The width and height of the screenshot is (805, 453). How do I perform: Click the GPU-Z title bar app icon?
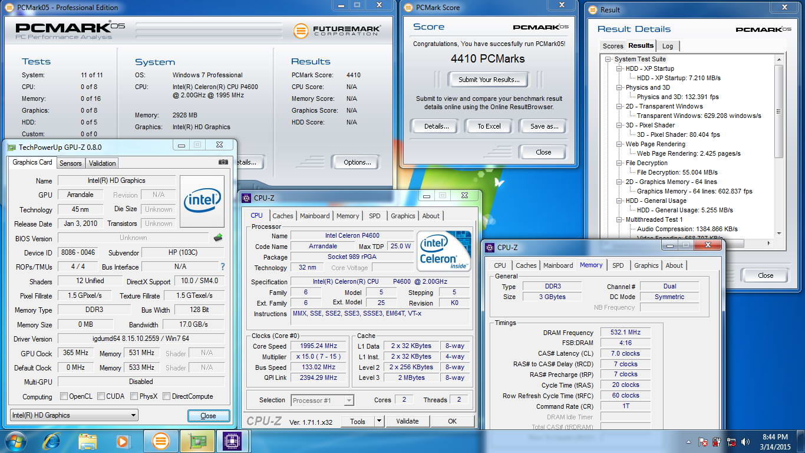11,147
